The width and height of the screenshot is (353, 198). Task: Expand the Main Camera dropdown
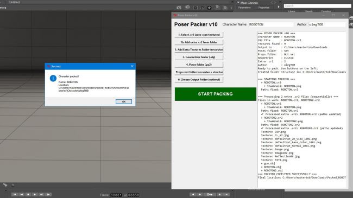point(238,3)
